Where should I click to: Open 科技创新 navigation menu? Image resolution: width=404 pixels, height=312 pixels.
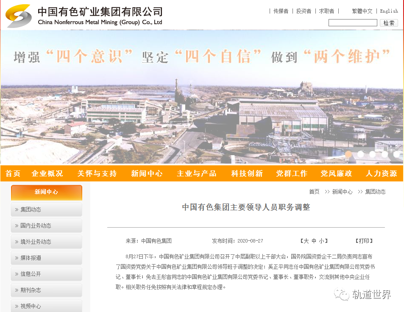point(247,173)
